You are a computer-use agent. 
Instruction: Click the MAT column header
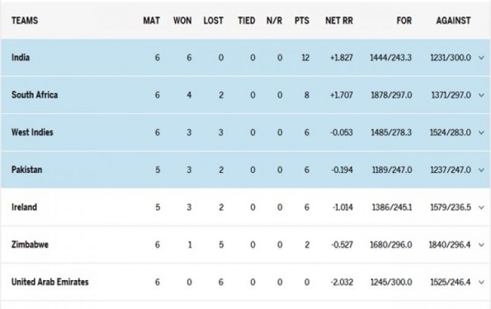(152, 21)
